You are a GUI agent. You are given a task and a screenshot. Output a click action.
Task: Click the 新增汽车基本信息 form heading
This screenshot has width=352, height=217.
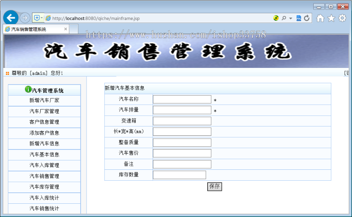click(125, 88)
